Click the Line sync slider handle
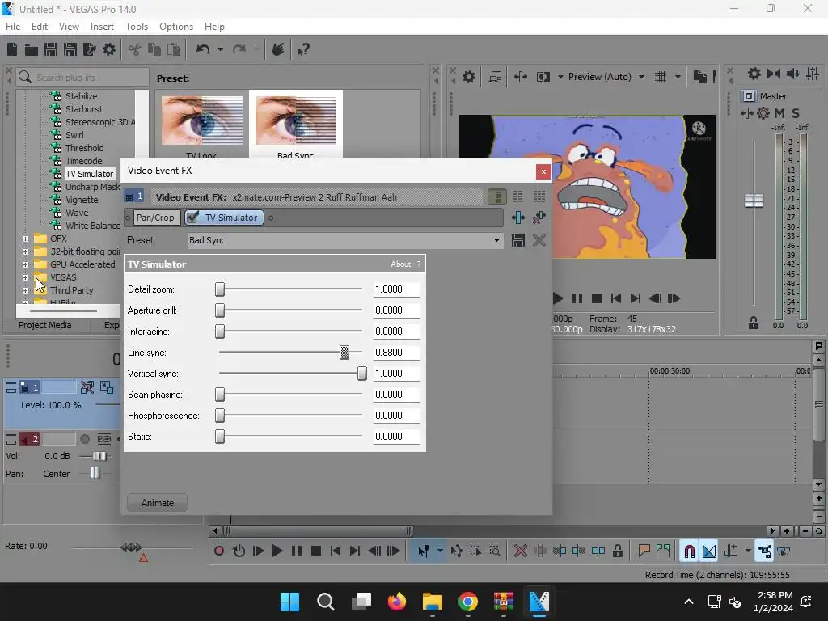The width and height of the screenshot is (828, 621). 344,353
